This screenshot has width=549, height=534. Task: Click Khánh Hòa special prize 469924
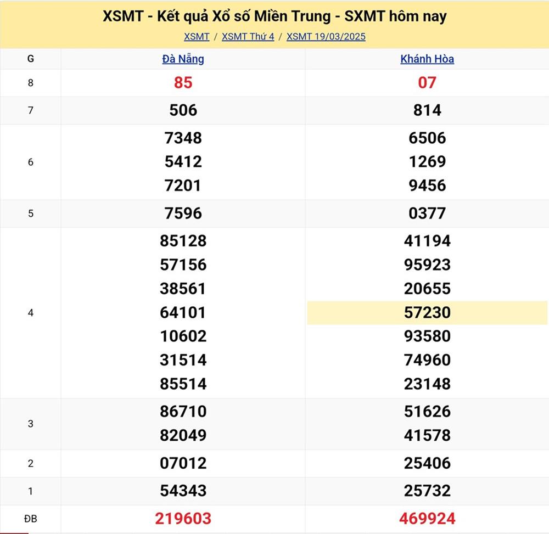click(427, 519)
